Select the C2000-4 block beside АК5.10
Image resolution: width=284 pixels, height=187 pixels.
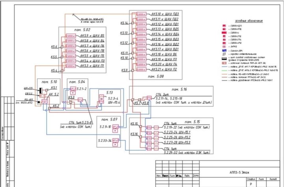click(142, 15)
